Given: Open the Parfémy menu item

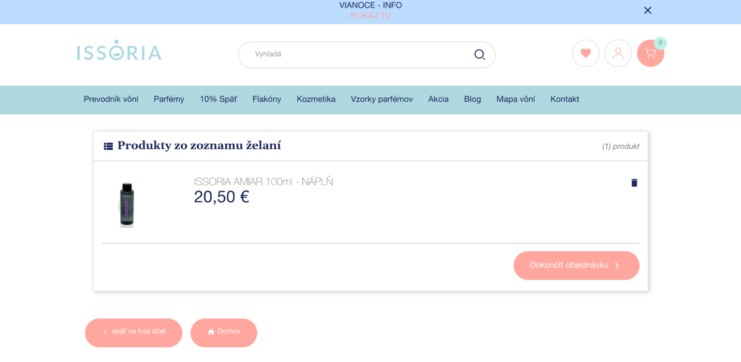Looking at the screenshot, I should [x=169, y=99].
